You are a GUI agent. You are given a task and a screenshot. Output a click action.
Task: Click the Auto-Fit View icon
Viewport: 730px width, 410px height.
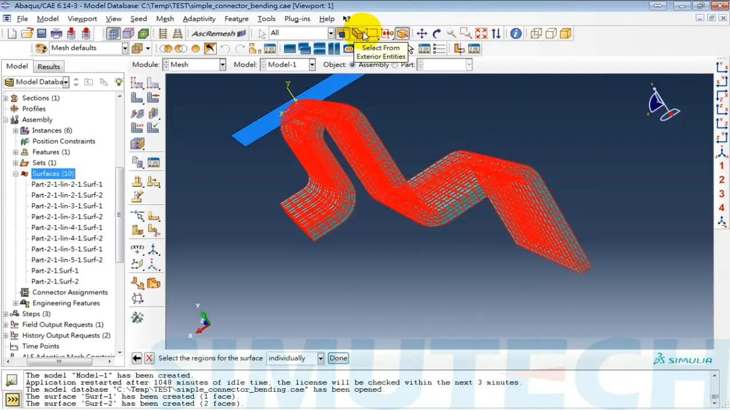click(x=481, y=33)
